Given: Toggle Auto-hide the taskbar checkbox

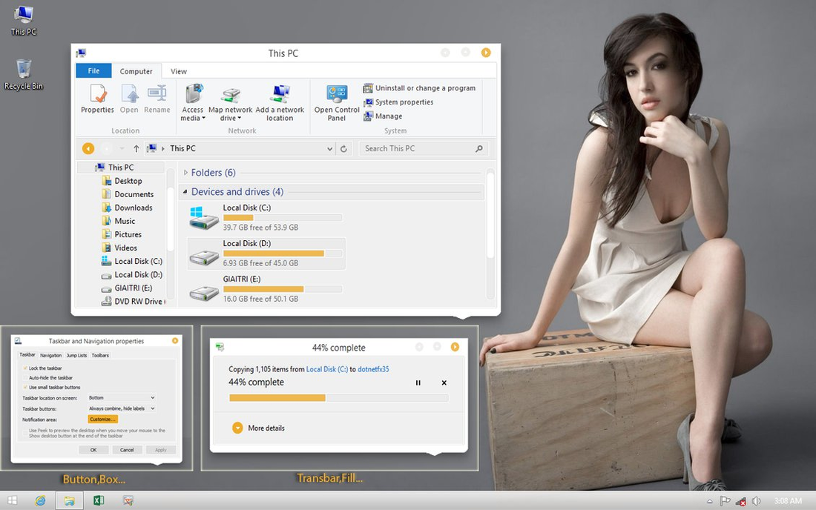Looking at the screenshot, I should pyautogui.click(x=25, y=378).
